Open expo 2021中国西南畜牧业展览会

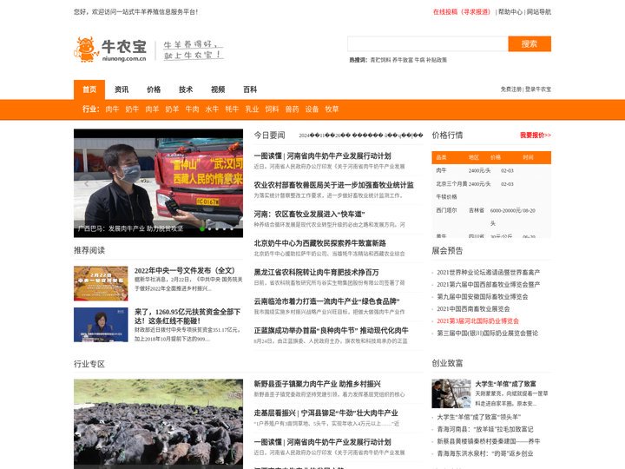pyautogui.click(x=473, y=308)
